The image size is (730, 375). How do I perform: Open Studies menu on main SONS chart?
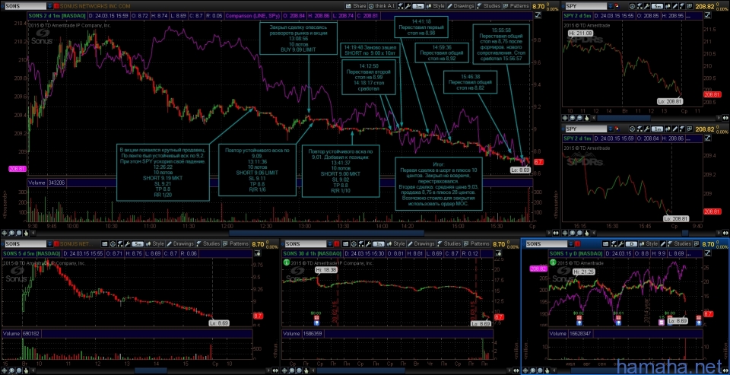click(x=488, y=6)
